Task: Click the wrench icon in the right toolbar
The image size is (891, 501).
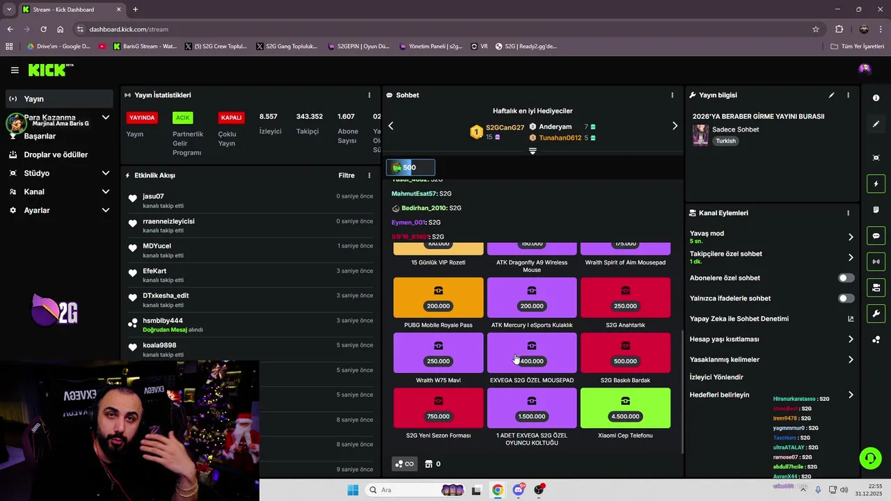Action: coord(876,313)
